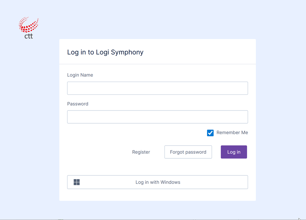
Task: Select the red dotted globe emblem
Action: coord(29,25)
